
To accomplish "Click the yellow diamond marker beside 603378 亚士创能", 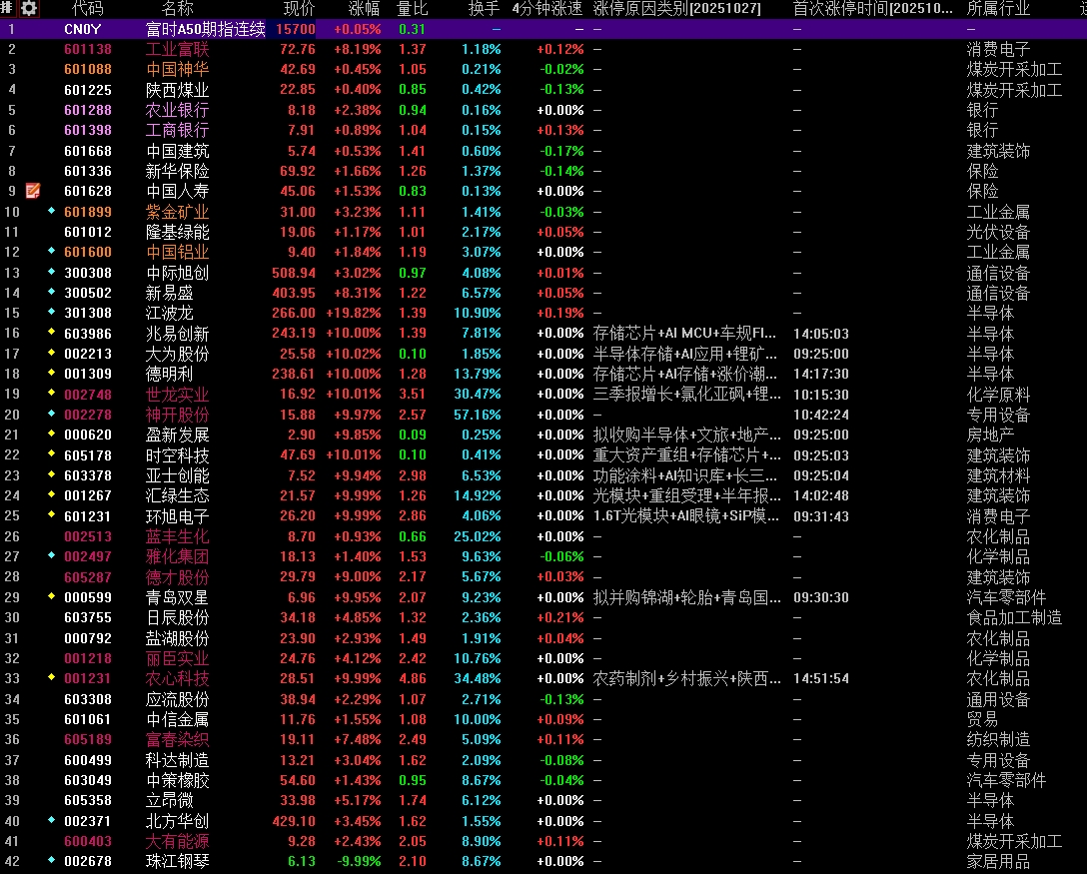I will tap(51, 474).
